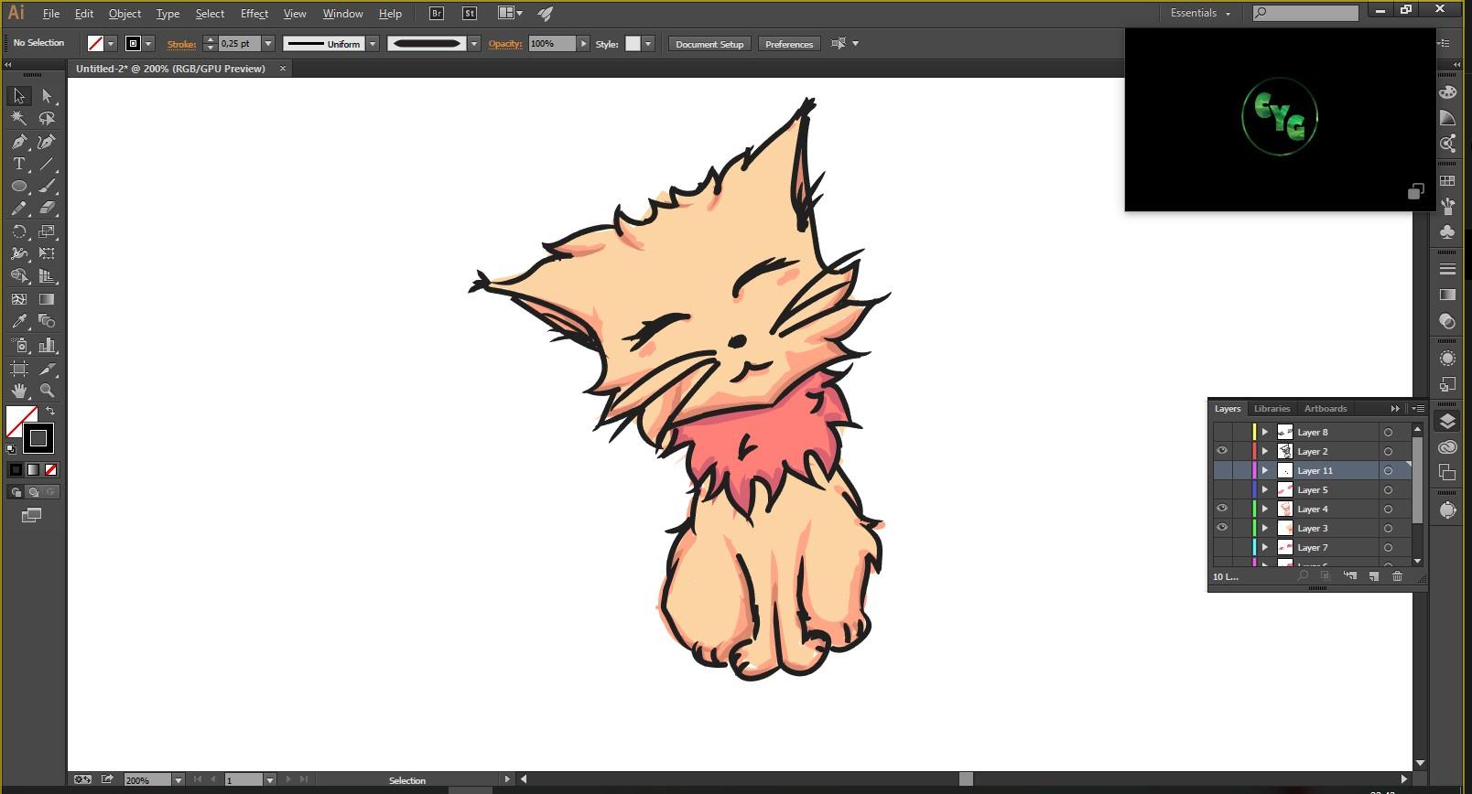Select the Gradient tool
Screen dimensions: 1472x794
click(x=48, y=299)
